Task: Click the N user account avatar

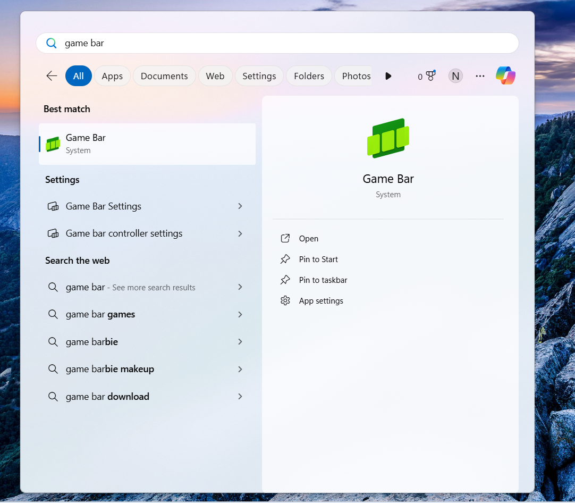Action: (455, 76)
